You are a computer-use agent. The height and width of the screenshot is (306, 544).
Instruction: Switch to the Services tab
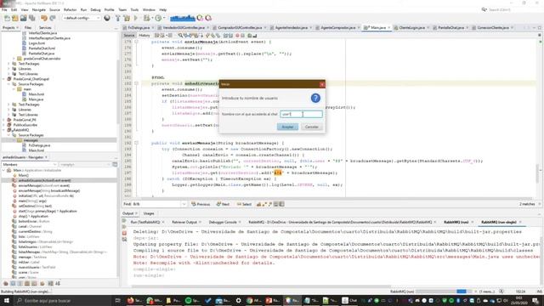point(45,28)
